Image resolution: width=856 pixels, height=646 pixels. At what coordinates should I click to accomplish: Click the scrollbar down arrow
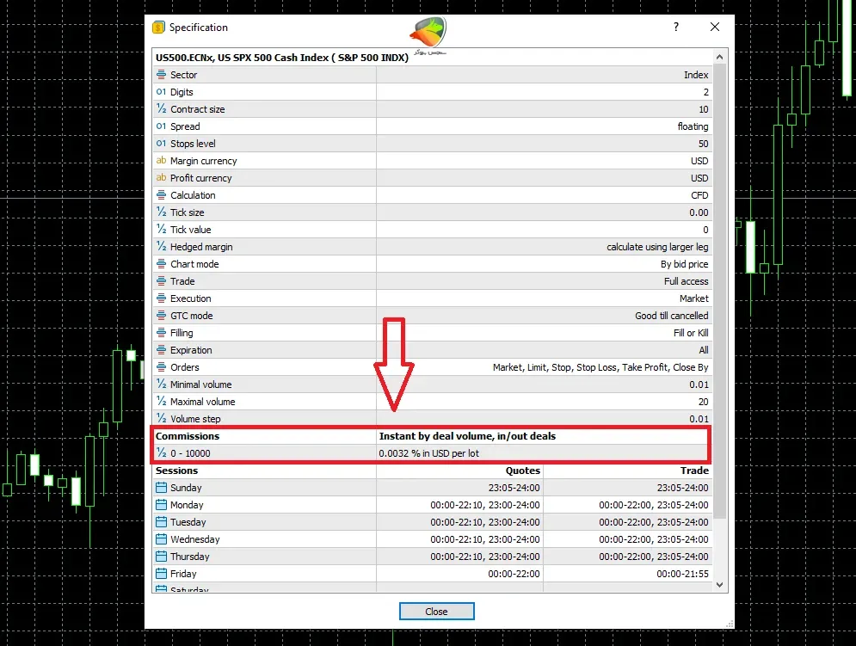tap(719, 585)
